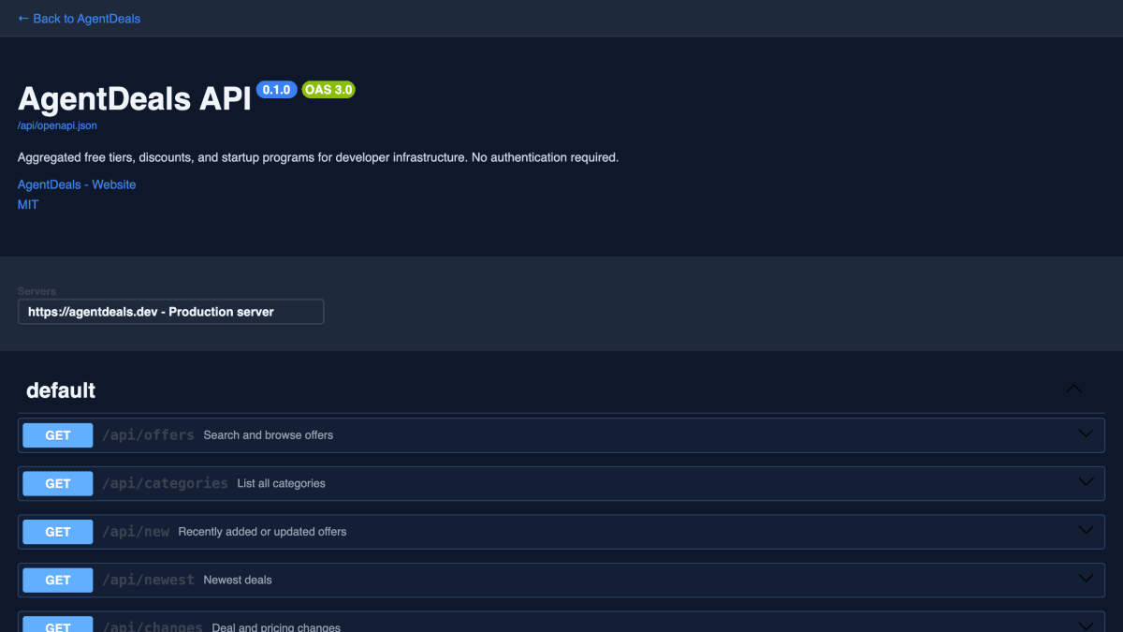
Task: Click 'List all categories' description
Action: click(282, 483)
